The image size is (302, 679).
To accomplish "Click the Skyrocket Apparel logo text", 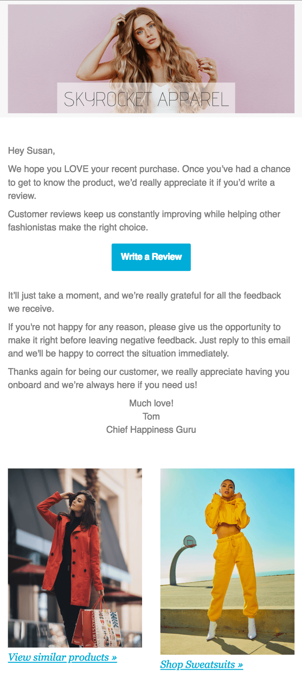I will point(146,99).
